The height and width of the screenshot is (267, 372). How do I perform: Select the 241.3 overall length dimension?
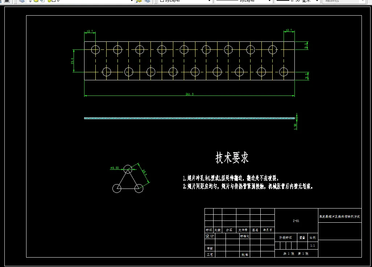click(x=189, y=94)
